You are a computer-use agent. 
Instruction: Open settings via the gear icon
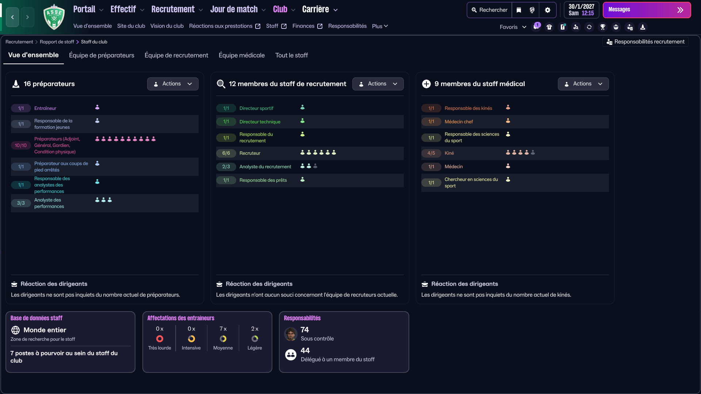[547, 10]
